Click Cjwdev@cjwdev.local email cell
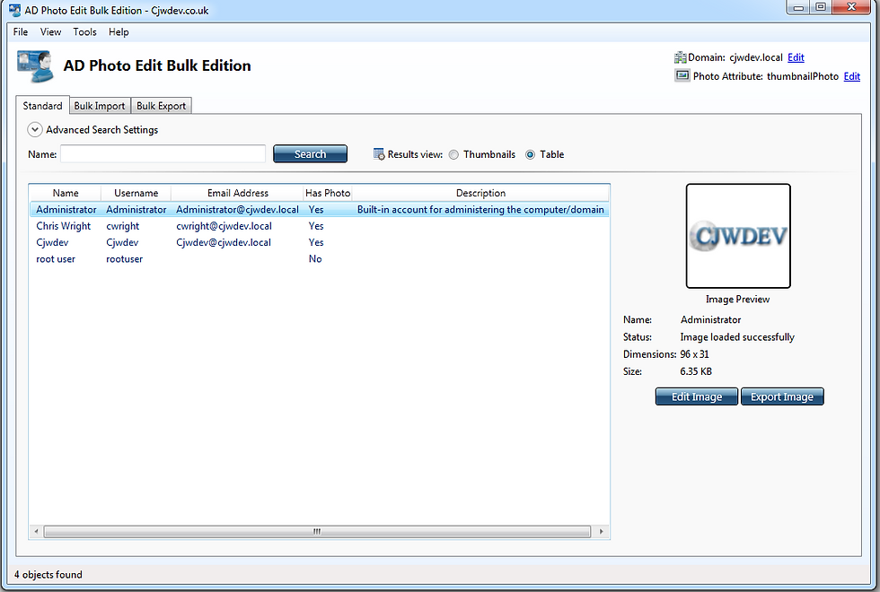The height and width of the screenshot is (592, 880). tap(224, 243)
